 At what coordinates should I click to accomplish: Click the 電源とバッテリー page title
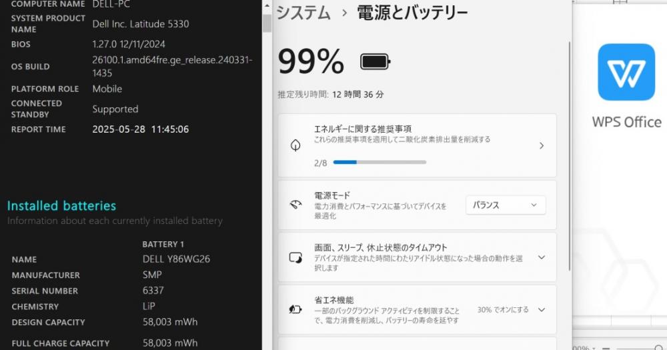click(412, 13)
